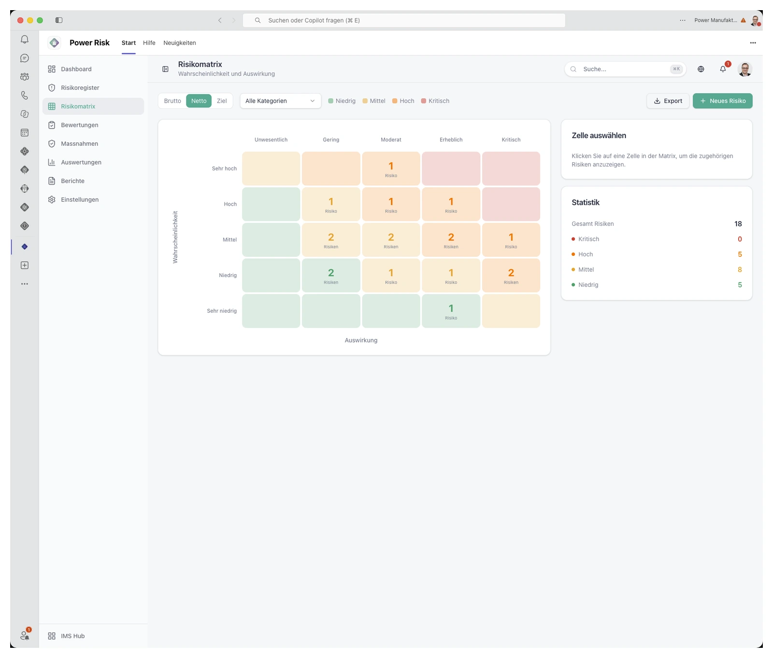Open Massnahmen in sidebar

(x=93, y=144)
